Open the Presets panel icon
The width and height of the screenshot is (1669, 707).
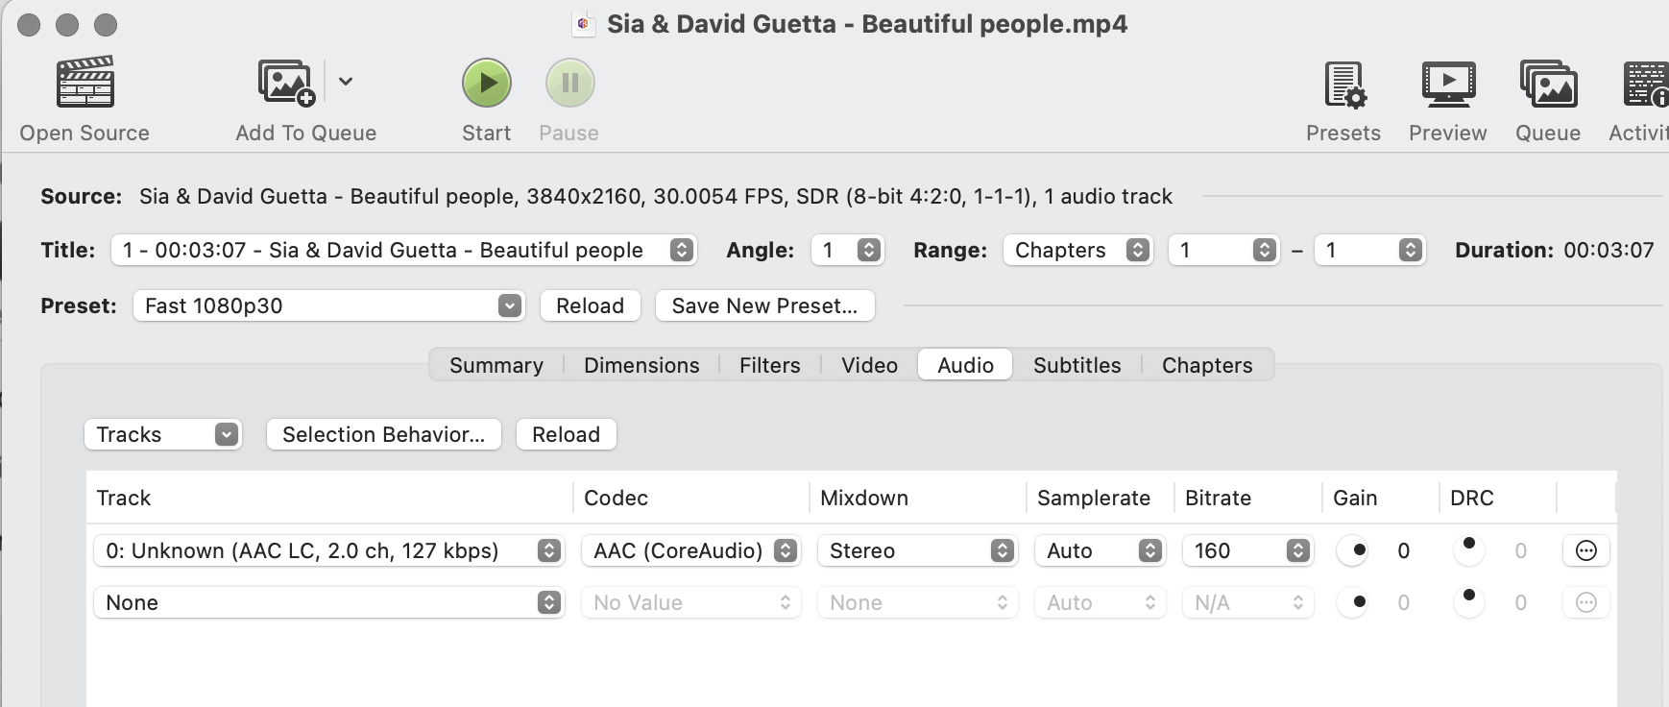[1343, 85]
